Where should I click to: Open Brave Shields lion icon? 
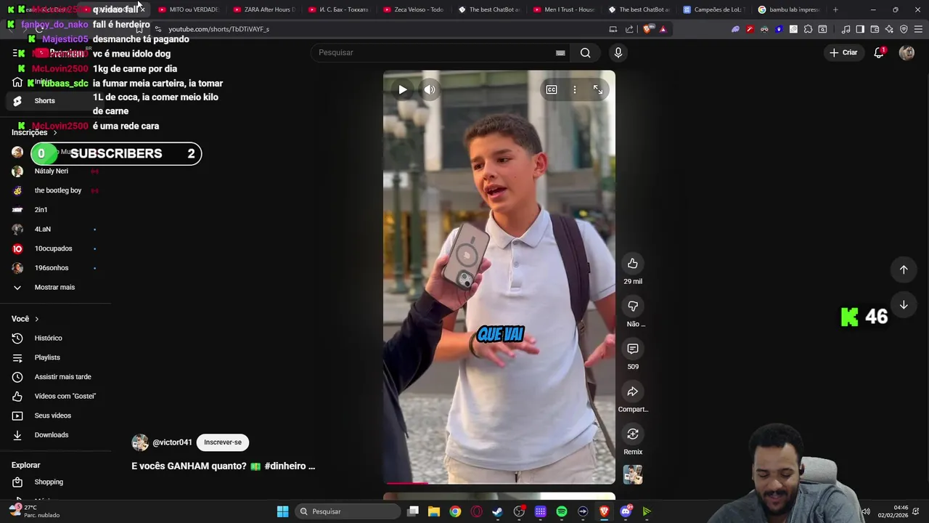click(648, 29)
